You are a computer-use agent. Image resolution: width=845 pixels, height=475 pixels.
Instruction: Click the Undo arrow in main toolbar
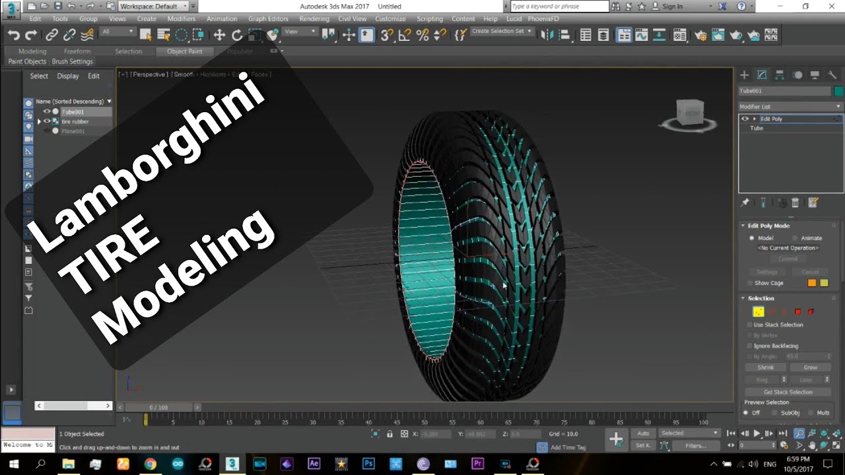click(x=13, y=35)
